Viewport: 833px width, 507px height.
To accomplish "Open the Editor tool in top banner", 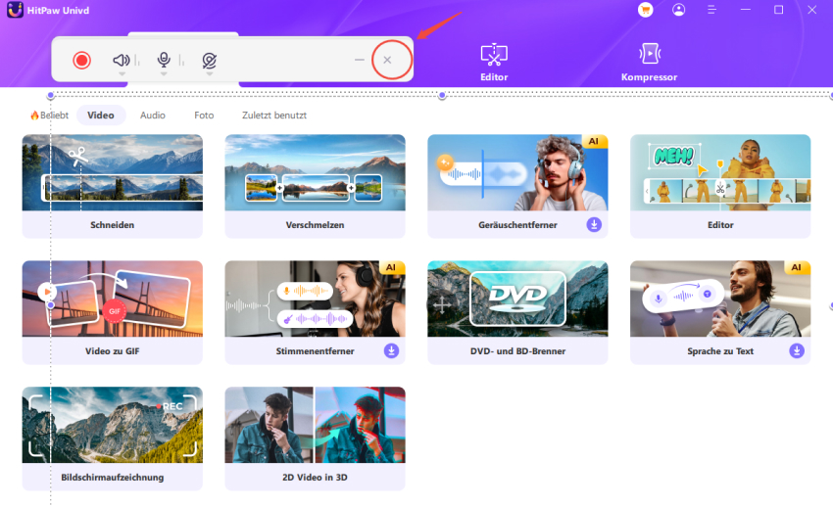I will tap(494, 62).
